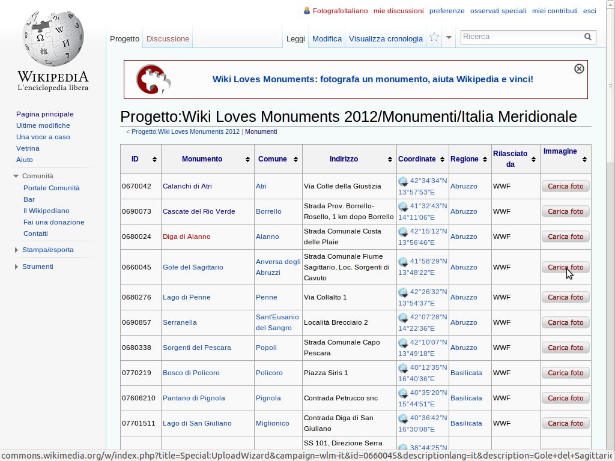
Task: Click the Wiki Loves Monuments banner headline
Action: [x=372, y=79]
